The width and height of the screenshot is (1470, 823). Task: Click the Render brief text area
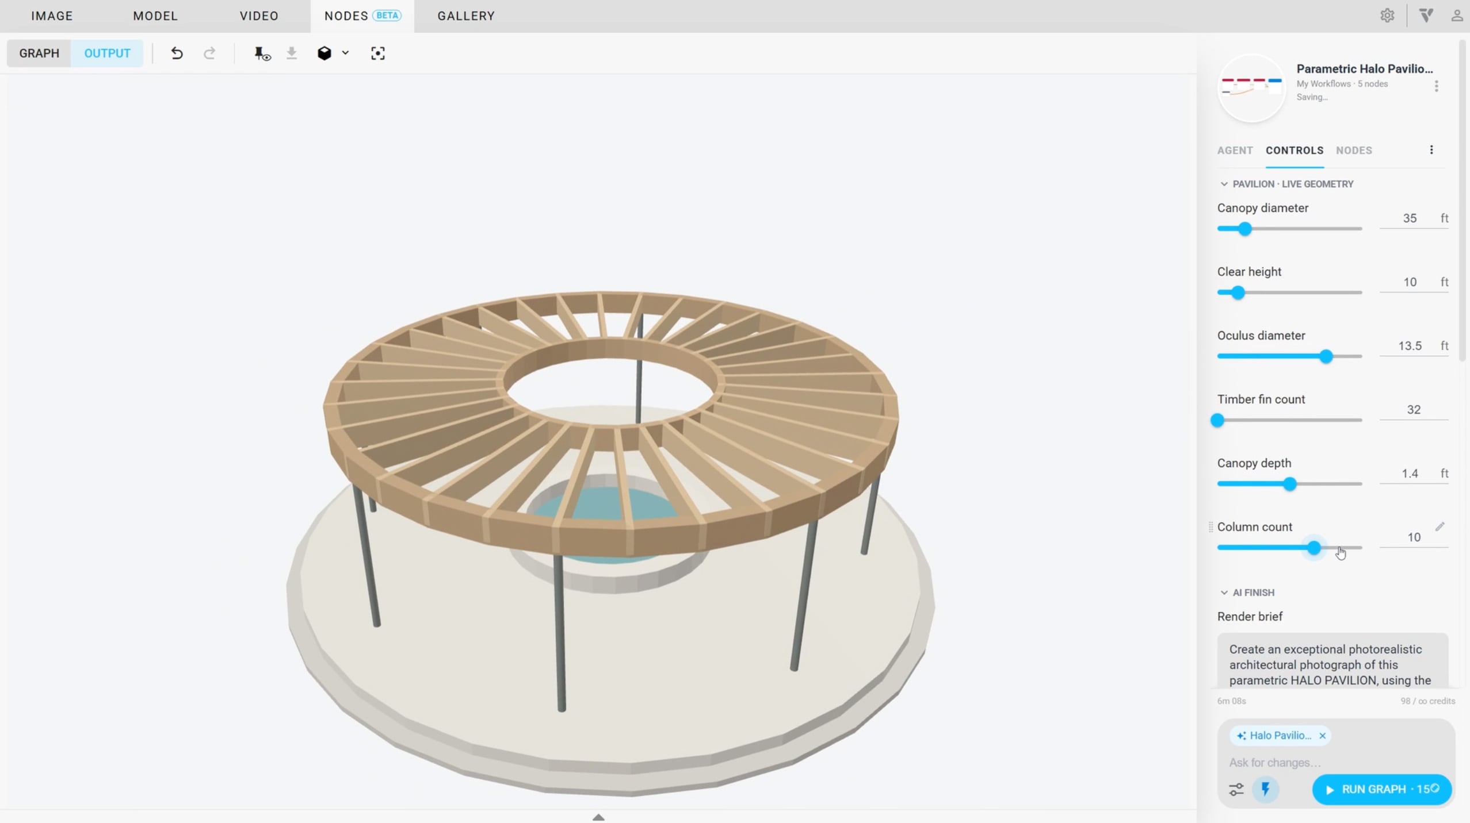[1332, 661]
